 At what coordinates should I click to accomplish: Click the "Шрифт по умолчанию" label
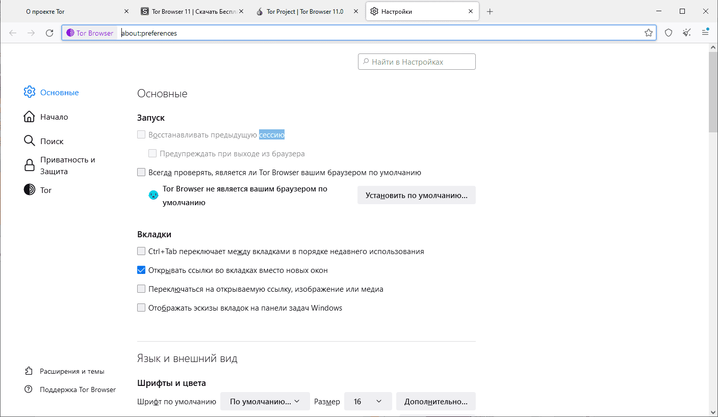pyautogui.click(x=177, y=401)
